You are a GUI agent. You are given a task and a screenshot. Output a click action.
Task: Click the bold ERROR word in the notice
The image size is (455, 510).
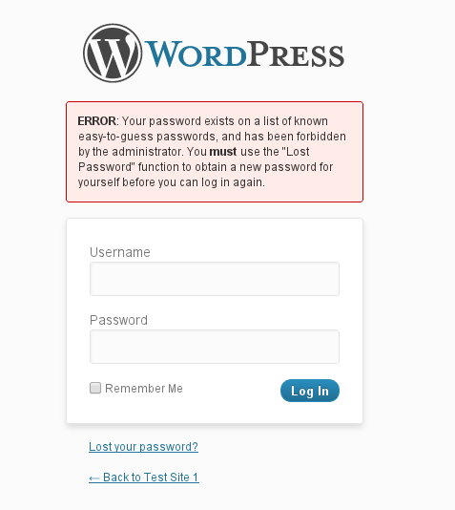pos(96,121)
